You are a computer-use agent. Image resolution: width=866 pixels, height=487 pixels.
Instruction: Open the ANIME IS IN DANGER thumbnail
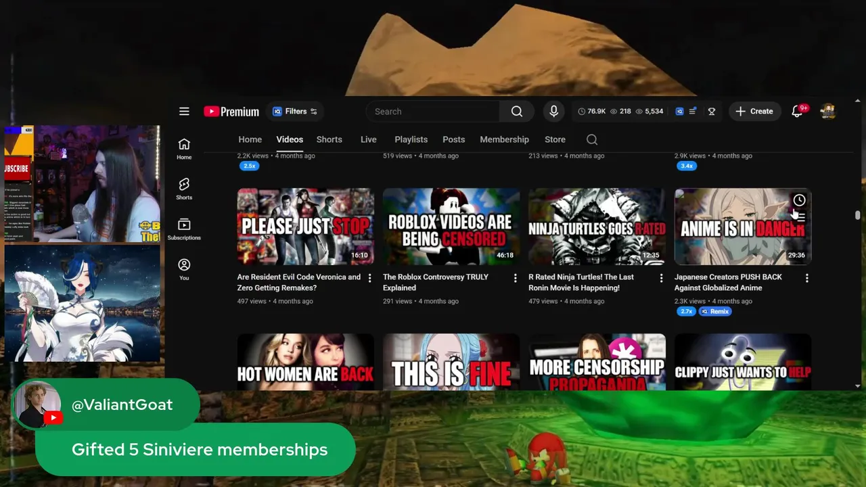pos(743,227)
